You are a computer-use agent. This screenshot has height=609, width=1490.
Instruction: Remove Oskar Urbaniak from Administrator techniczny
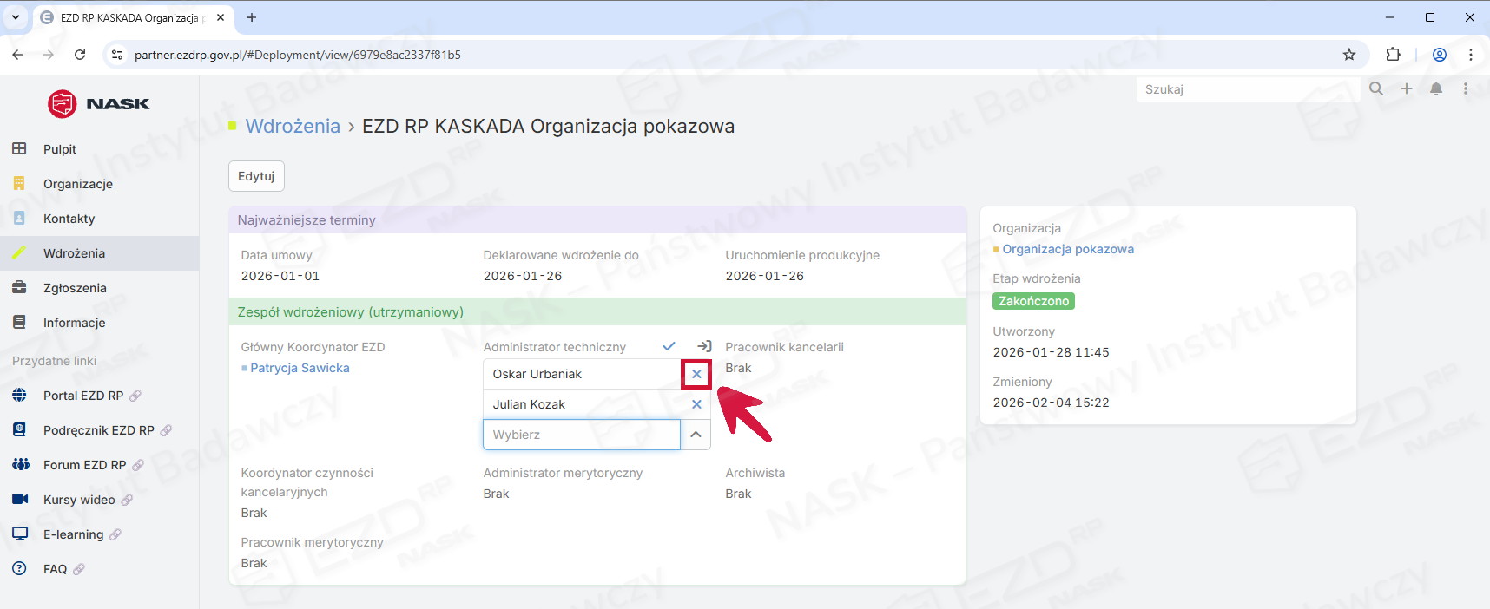[696, 374]
